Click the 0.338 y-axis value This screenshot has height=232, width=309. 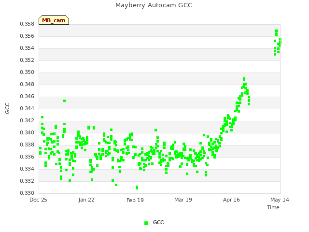pyautogui.click(x=27, y=145)
